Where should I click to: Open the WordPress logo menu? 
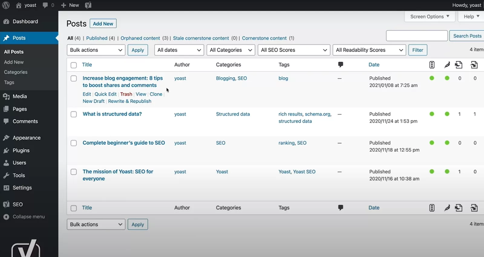(x=6, y=5)
